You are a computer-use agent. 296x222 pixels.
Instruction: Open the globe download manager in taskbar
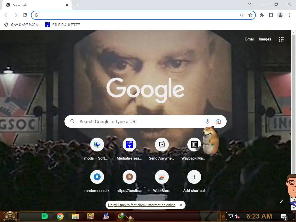click(x=121, y=216)
